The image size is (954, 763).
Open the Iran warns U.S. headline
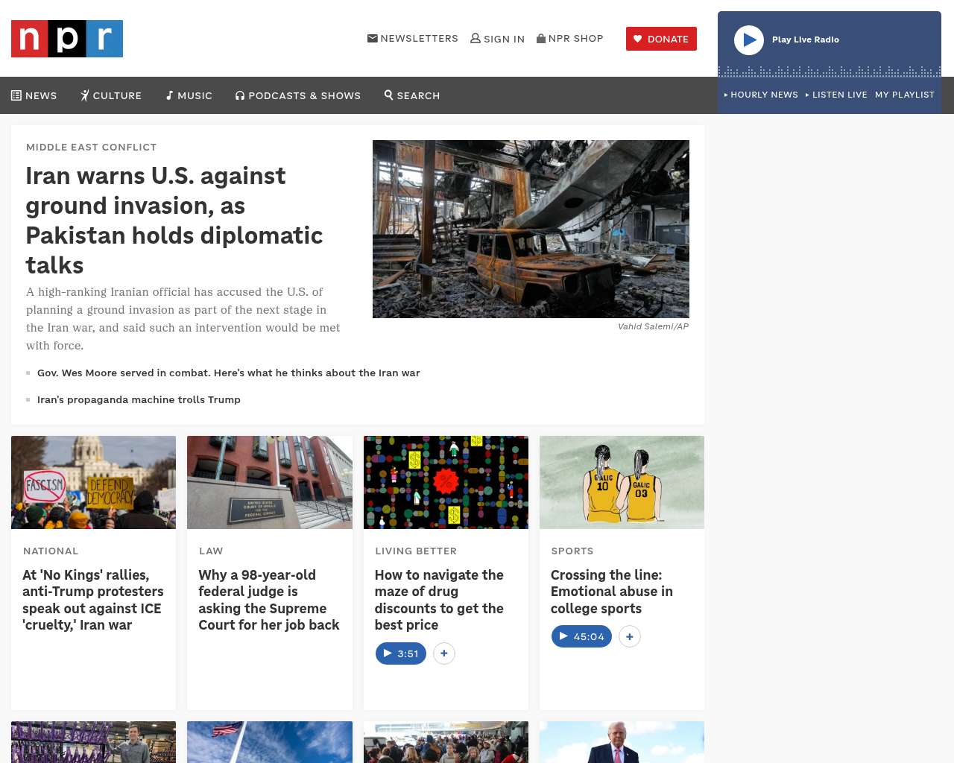174,220
